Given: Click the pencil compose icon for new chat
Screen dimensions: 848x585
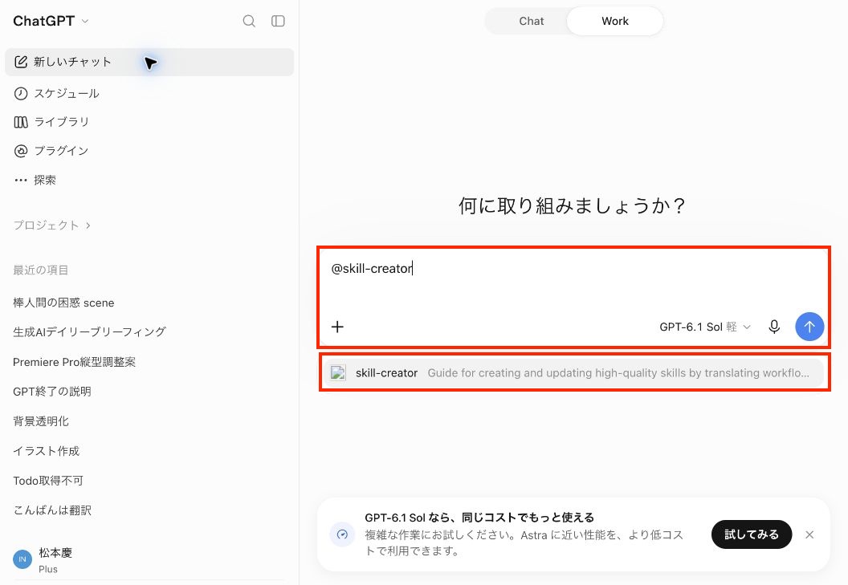Looking at the screenshot, I should coord(21,62).
